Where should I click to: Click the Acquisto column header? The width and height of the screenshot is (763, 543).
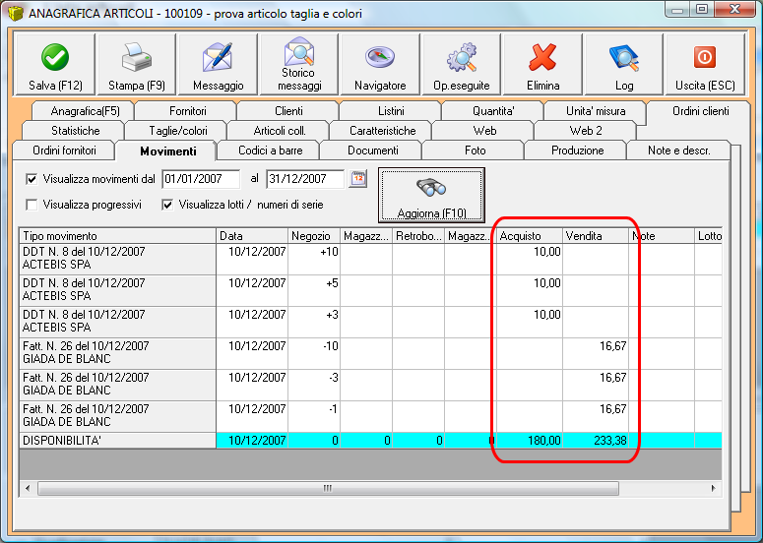pyautogui.click(x=530, y=236)
